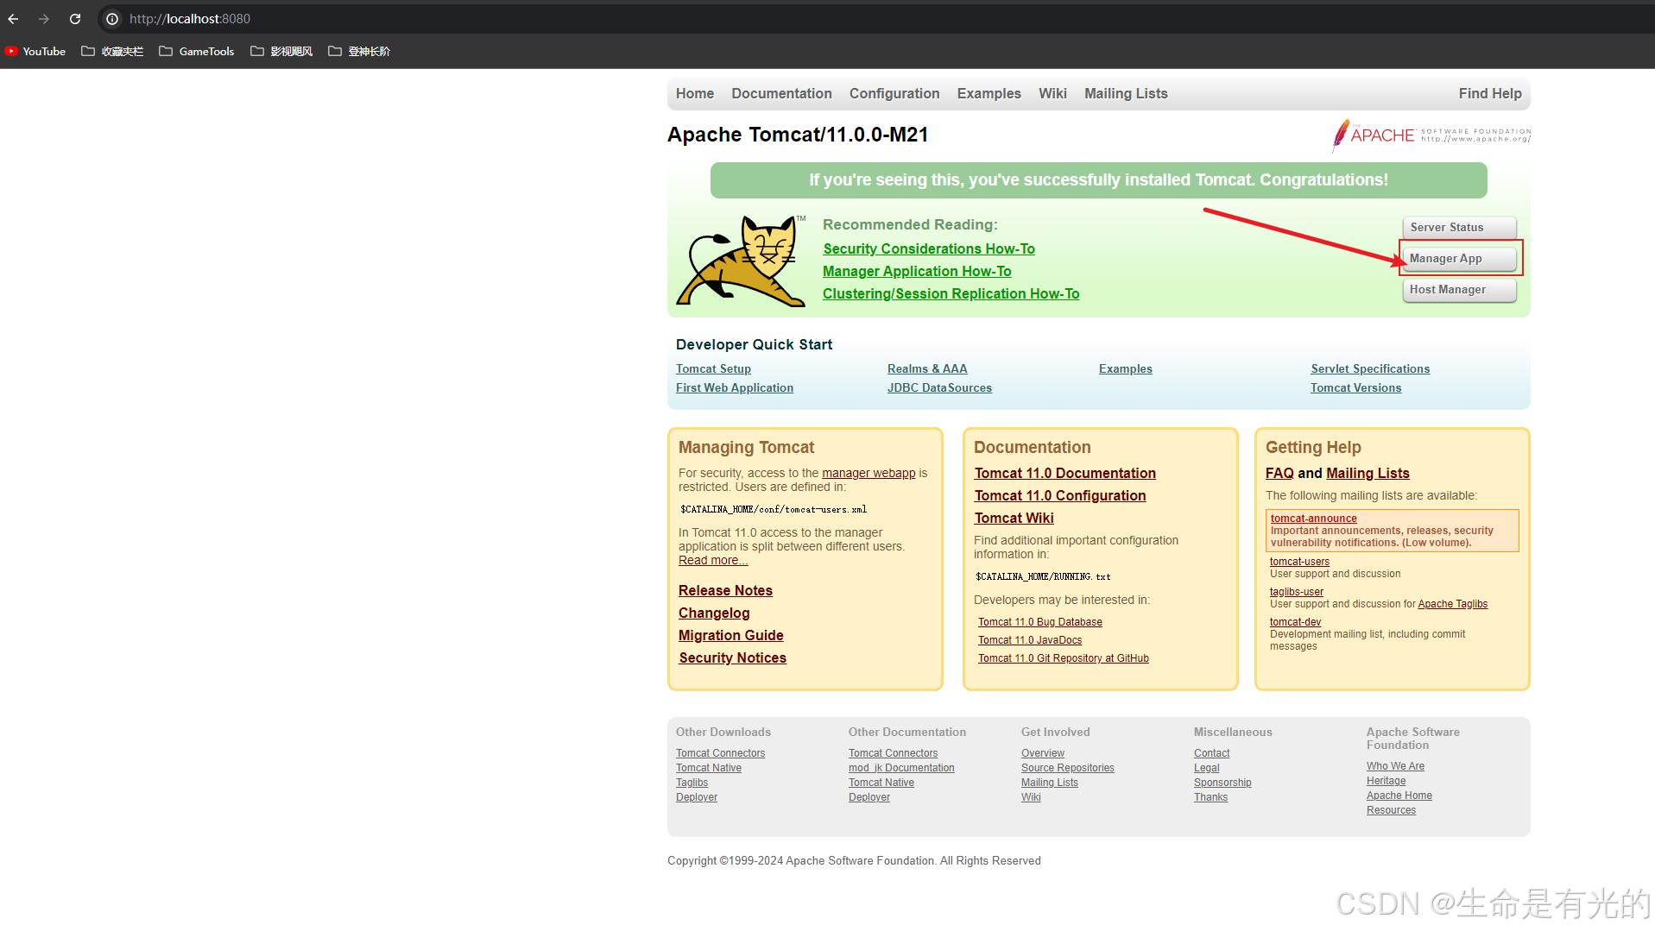Open the GameTools bookmark folder

click(x=197, y=51)
